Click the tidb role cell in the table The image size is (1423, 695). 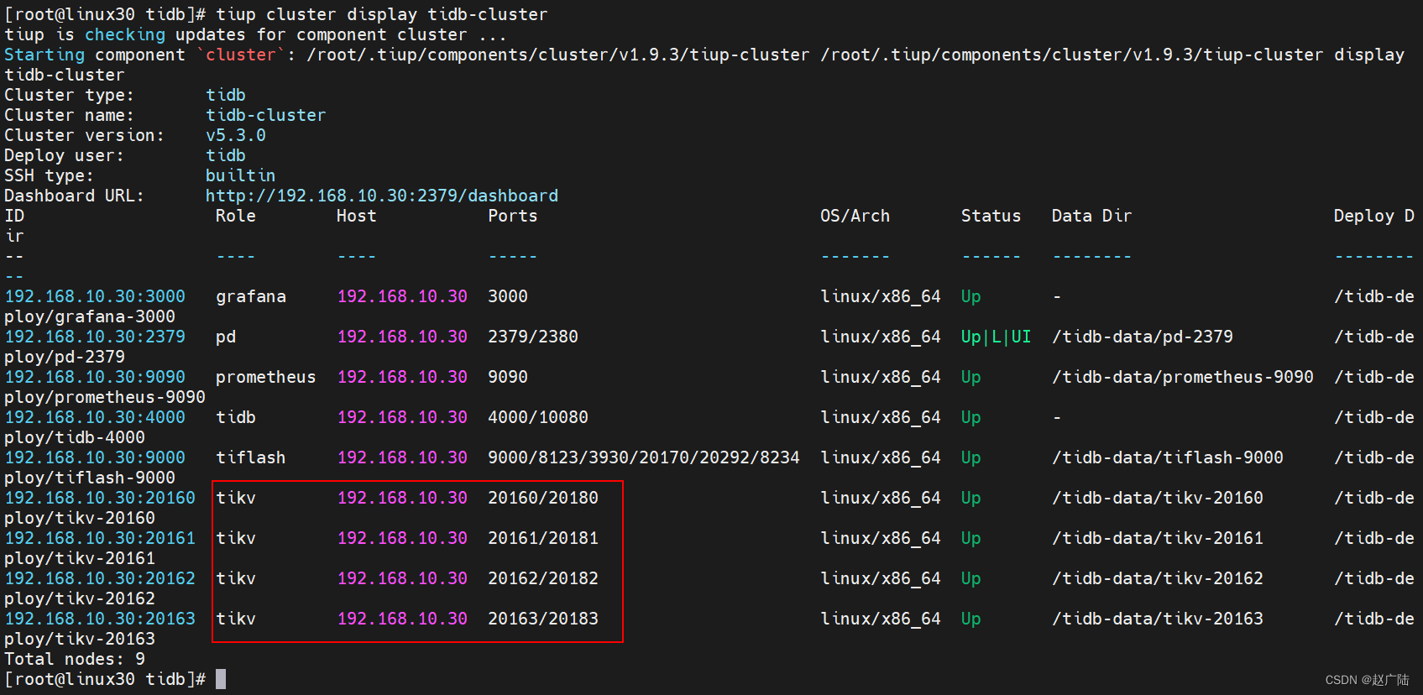236,417
